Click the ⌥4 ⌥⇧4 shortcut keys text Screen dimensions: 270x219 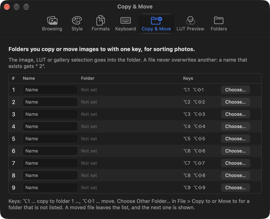(194, 126)
